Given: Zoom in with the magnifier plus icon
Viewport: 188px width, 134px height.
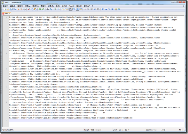Looking at the screenshot, I should (55, 9).
